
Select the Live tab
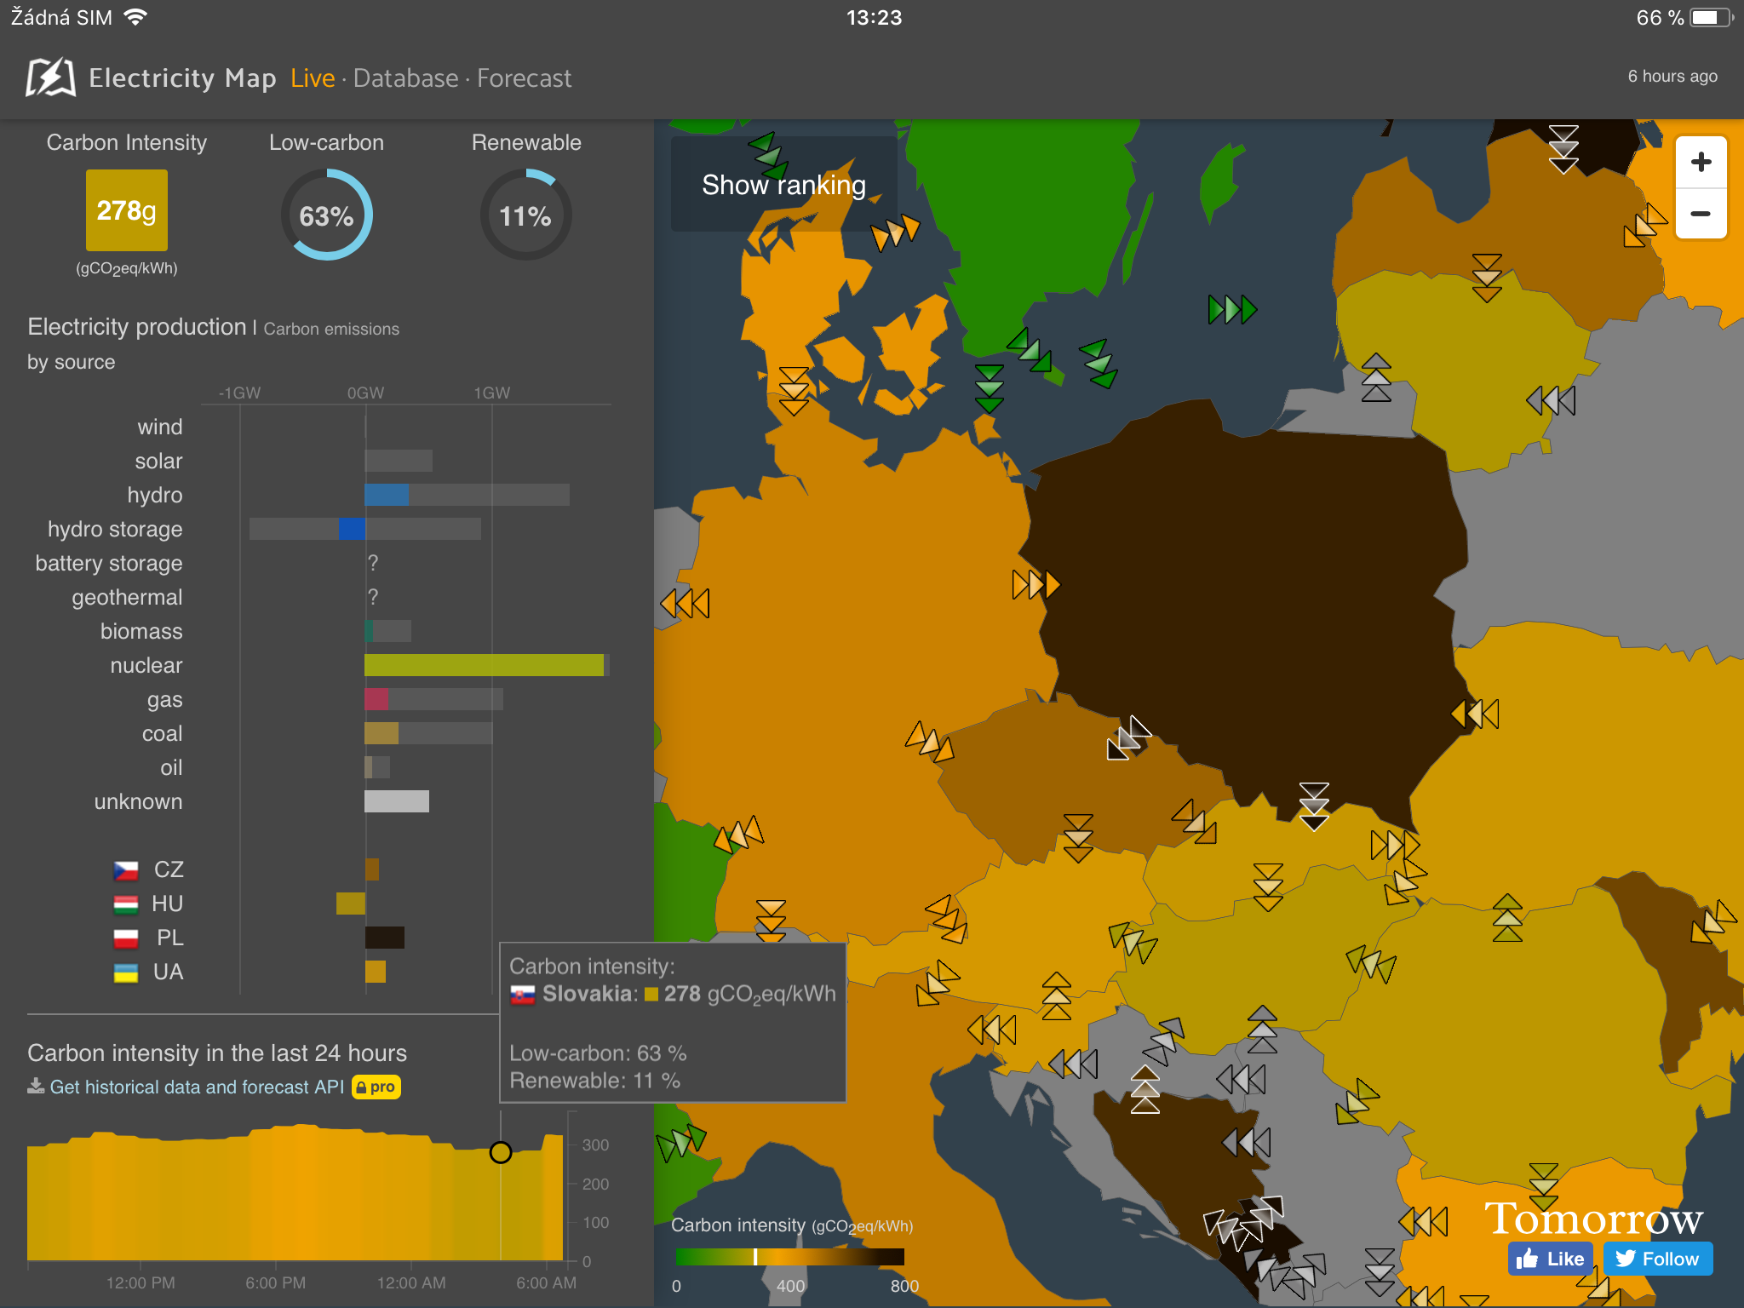point(313,78)
